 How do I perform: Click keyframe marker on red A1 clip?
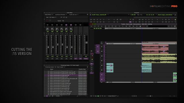(x=164, y=47)
